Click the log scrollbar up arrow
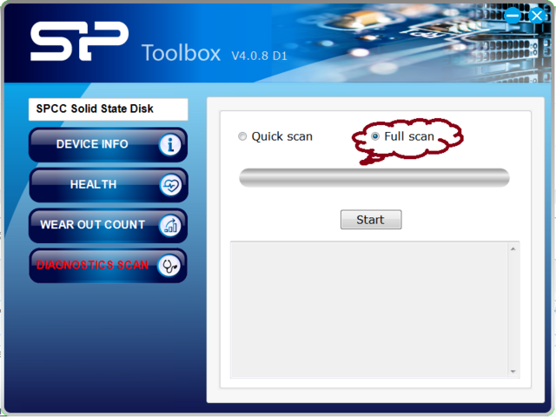 click(513, 249)
